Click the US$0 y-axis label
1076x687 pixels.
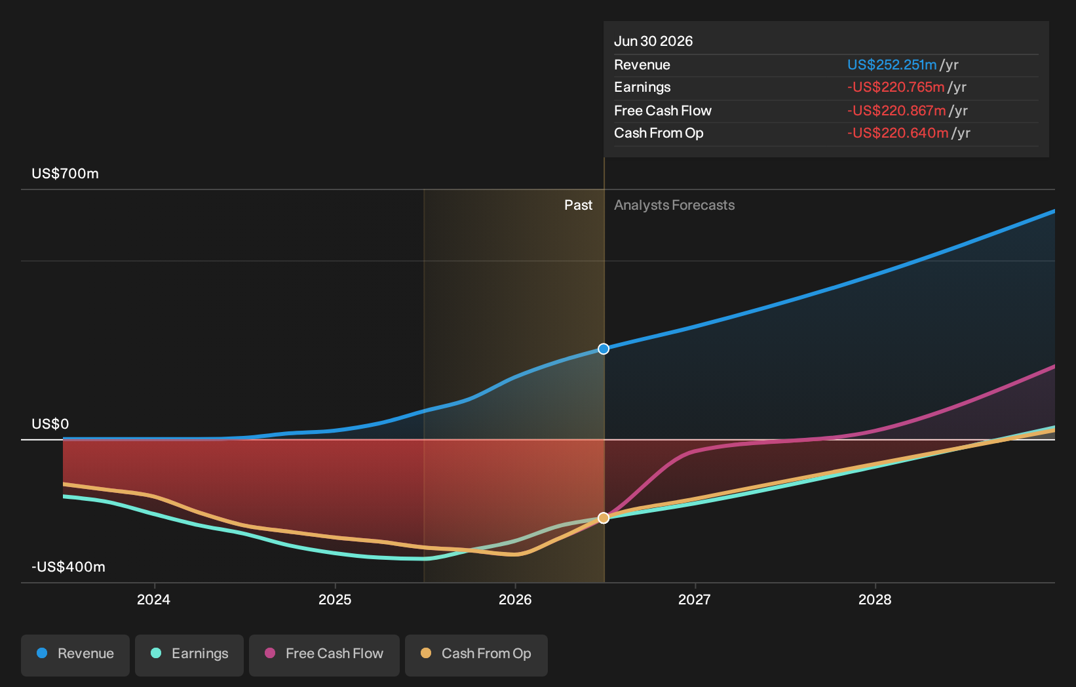coord(50,424)
